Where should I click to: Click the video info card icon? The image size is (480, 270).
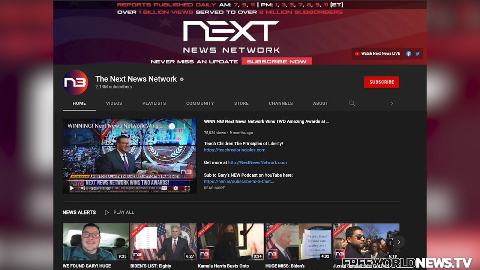172,126
